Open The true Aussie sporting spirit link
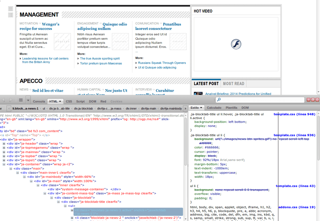 click(x=100, y=58)
